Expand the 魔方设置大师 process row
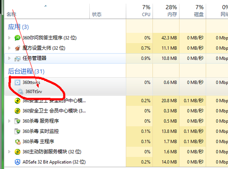The width and height of the screenshot is (228, 169). tap(9, 48)
